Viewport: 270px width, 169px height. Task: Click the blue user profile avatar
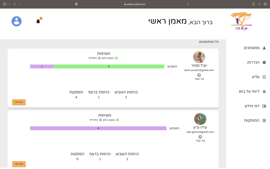(x=16, y=21)
